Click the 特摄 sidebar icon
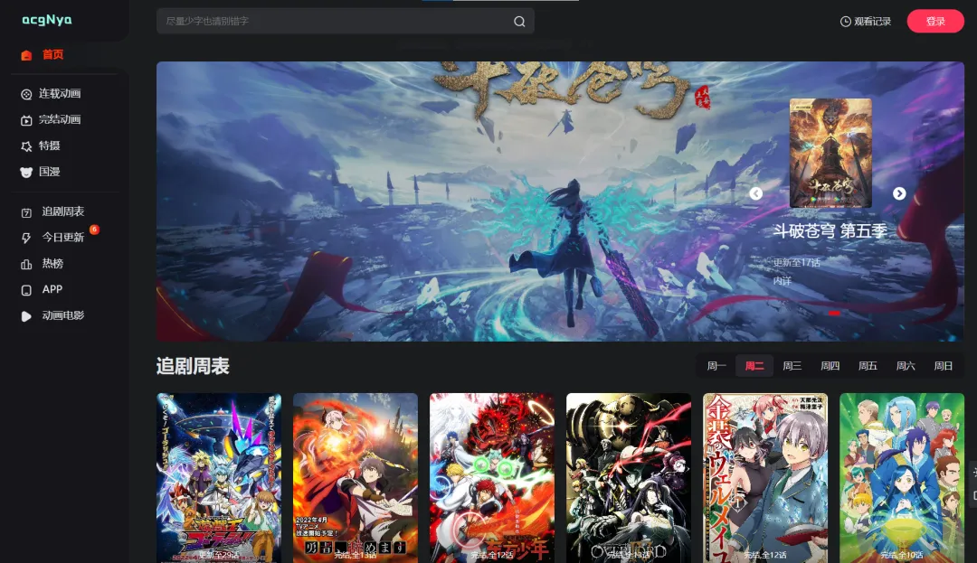 click(26, 146)
